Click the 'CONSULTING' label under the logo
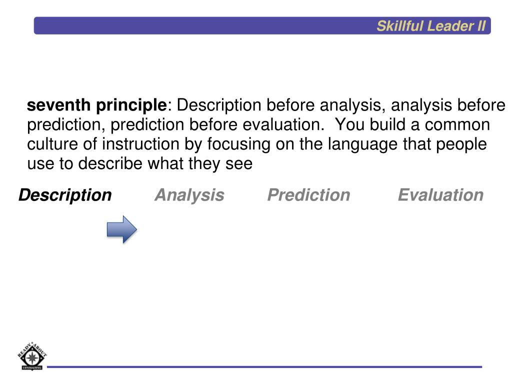This screenshot has width=512, height=384. [x=32, y=368]
